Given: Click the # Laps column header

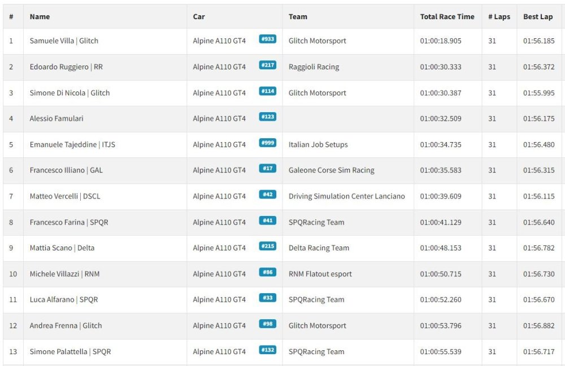Looking at the screenshot, I should (499, 16).
